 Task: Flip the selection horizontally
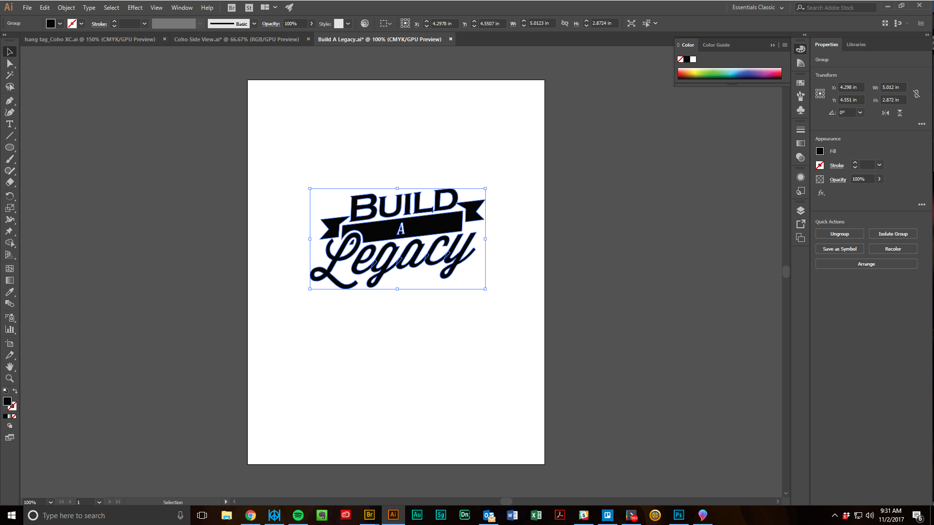(x=885, y=113)
